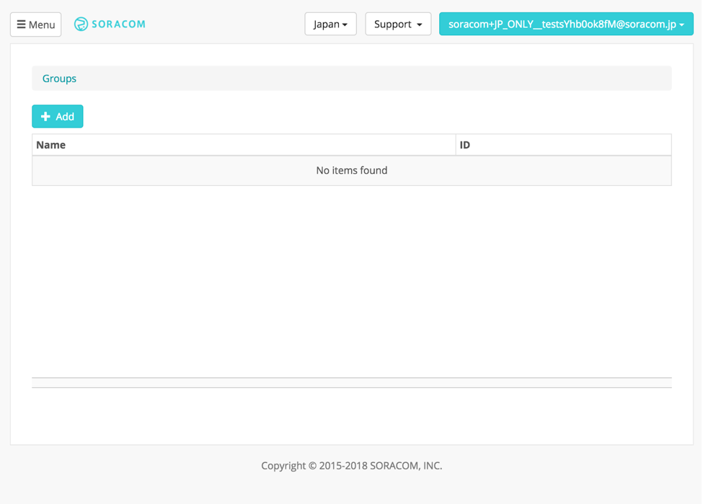The image size is (703, 504).
Task: Click the 'No items found' message
Action: [352, 170]
